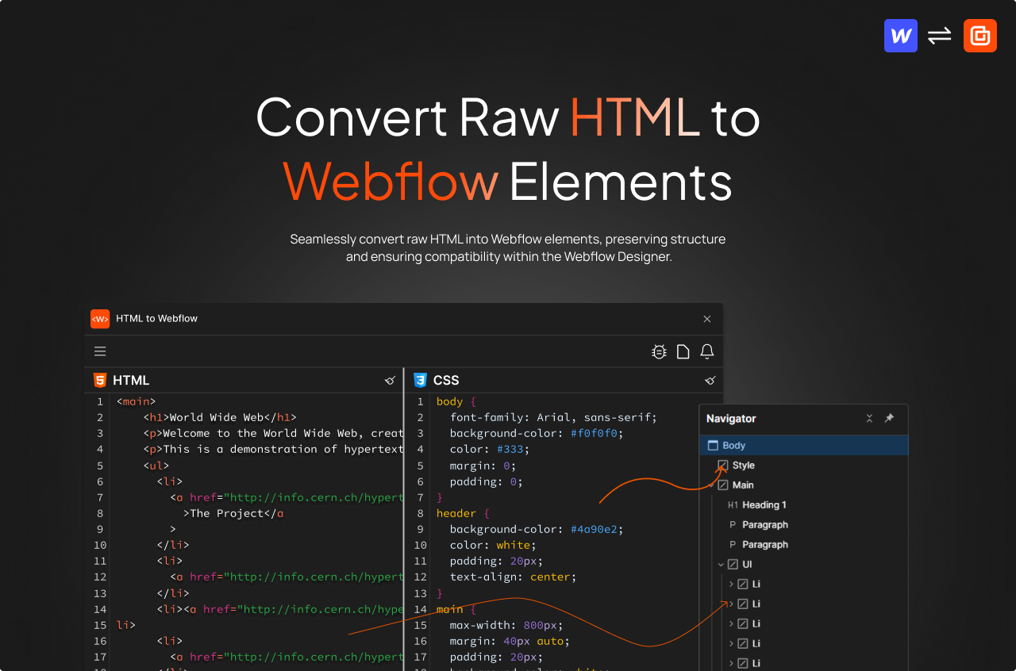Image resolution: width=1016 pixels, height=671 pixels.
Task: Click 'font-family: Arial, sans-serif;' line
Action: (553, 417)
